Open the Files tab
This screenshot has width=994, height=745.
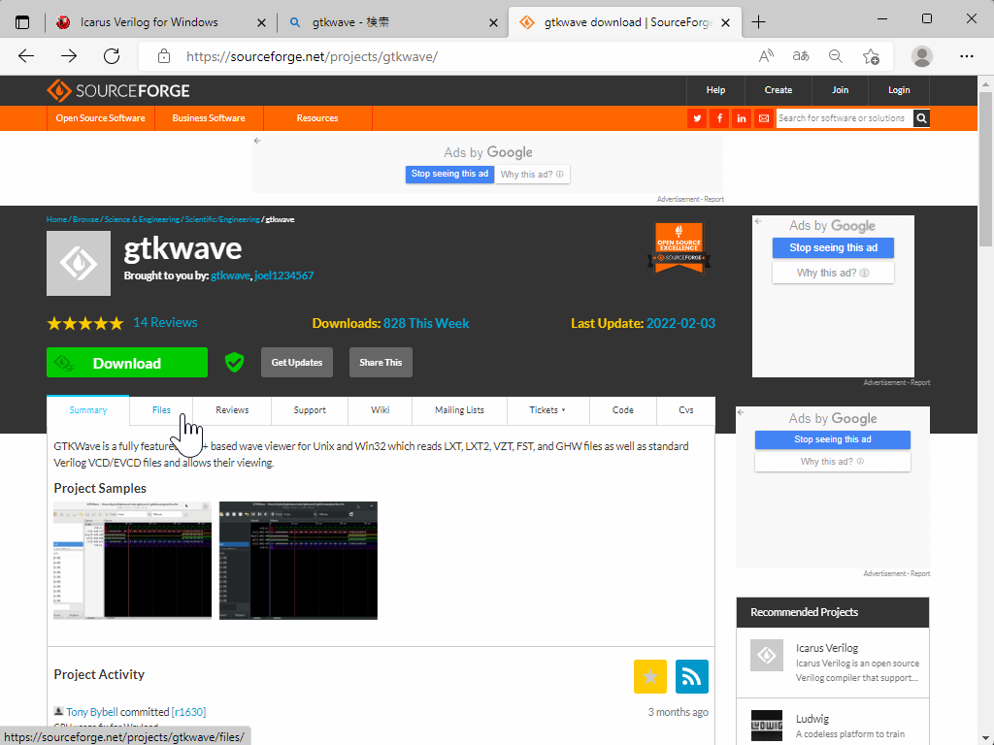point(161,410)
